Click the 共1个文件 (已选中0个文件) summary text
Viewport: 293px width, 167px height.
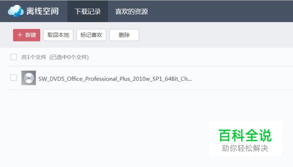coord(55,57)
